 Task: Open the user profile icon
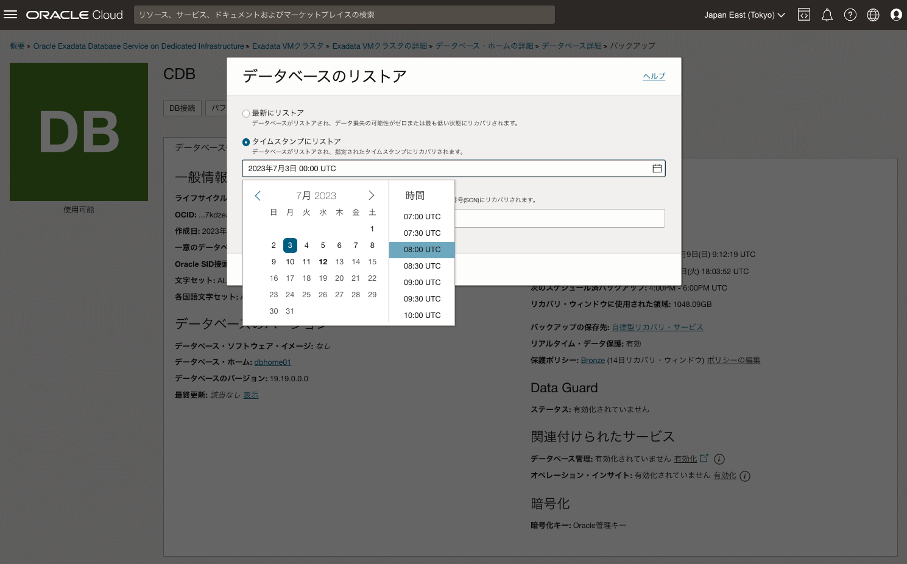pyautogui.click(x=896, y=15)
